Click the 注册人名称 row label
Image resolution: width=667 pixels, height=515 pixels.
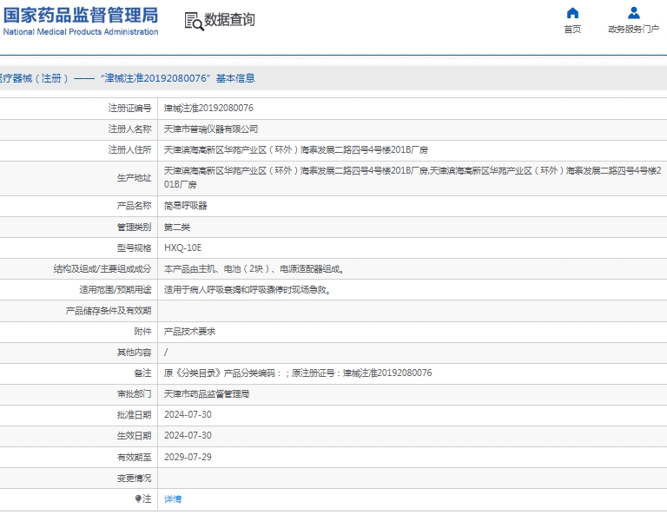129,129
